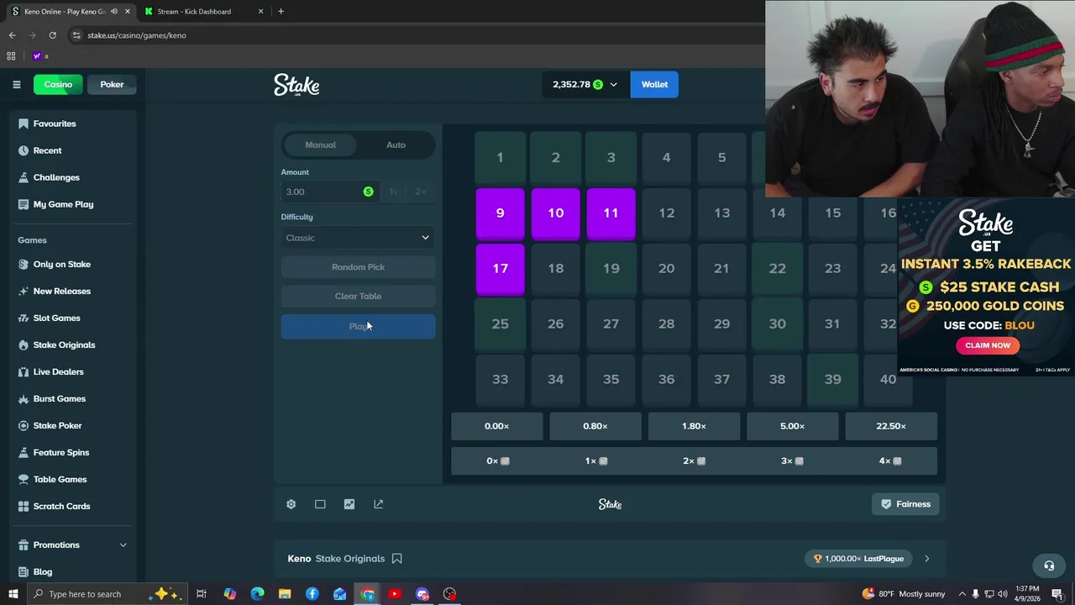Open YouTube app from taskbar

tap(395, 594)
